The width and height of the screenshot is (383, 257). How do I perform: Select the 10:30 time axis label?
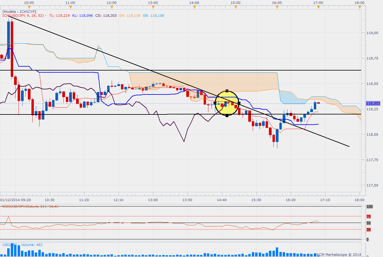coord(49,200)
